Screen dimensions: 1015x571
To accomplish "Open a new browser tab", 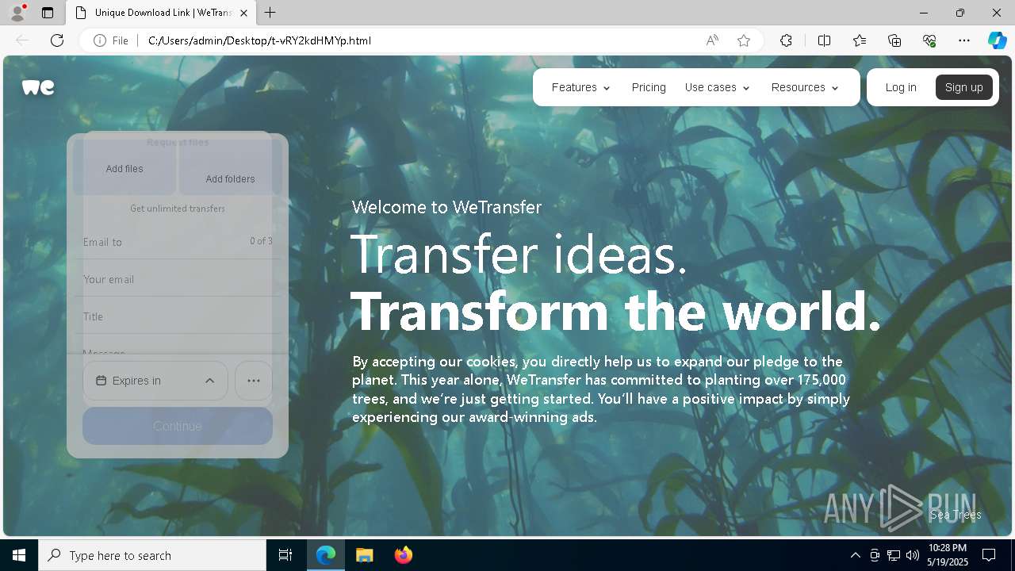I will (x=270, y=13).
